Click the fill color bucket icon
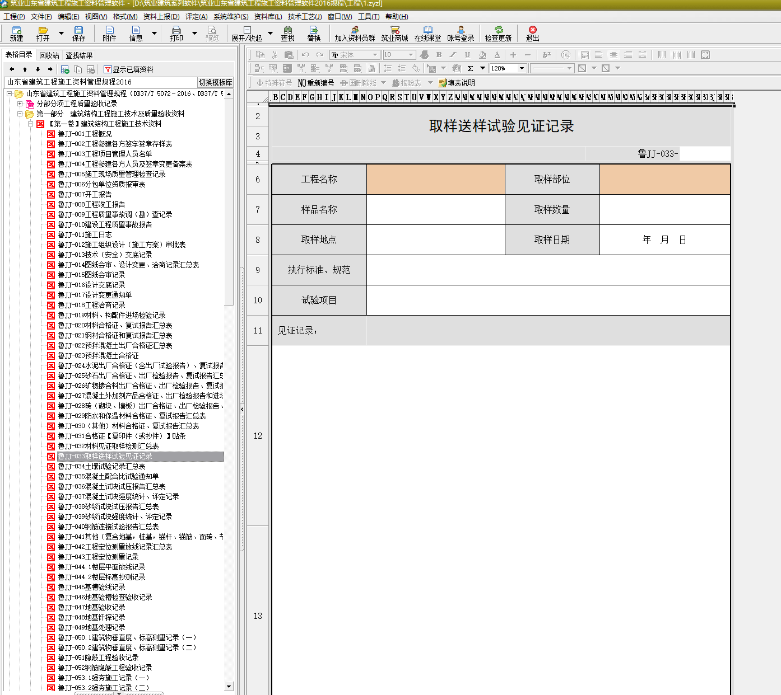This screenshot has width=781, height=695. click(482, 55)
